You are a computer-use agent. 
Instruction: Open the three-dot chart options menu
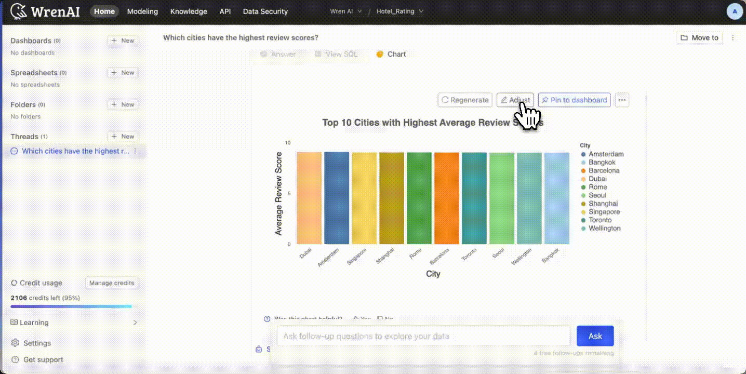[x=622, y=100]
